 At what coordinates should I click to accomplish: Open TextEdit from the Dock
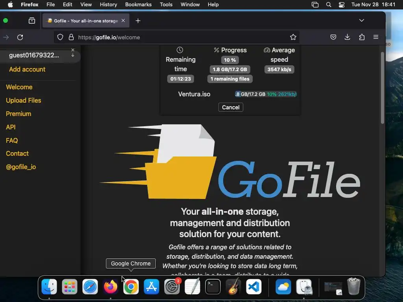192,287
